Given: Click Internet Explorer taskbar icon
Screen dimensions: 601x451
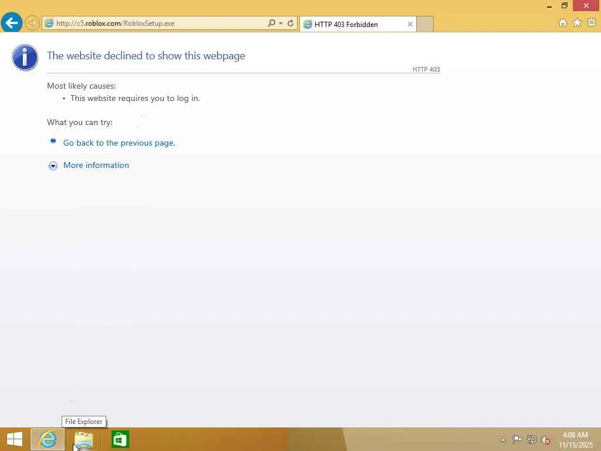Looking at the screenshot, I should point(48,439).
